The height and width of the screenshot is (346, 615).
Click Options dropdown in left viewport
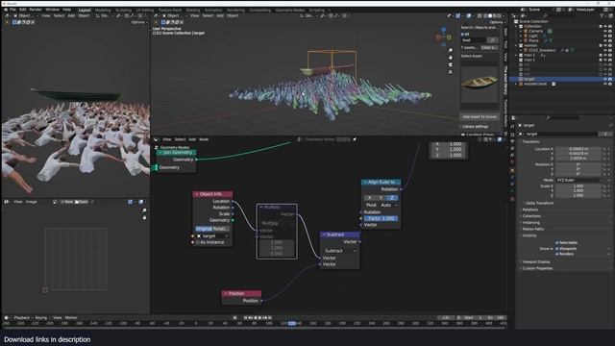pos(138,22)
